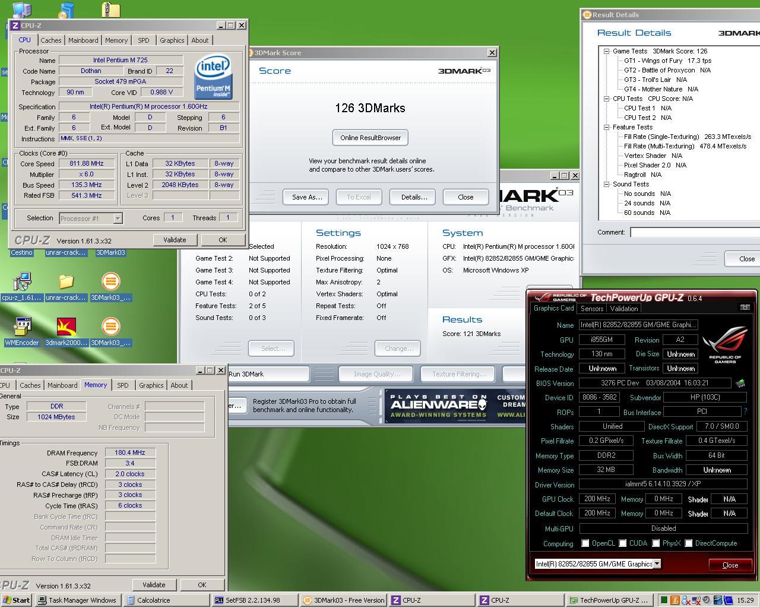Click the Bus Interface question mark icon
The image size is (760, 608).
745,411
